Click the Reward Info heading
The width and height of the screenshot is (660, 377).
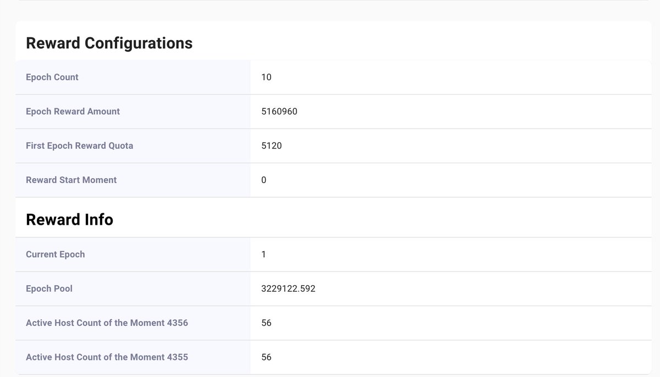(x=69, y=219)
